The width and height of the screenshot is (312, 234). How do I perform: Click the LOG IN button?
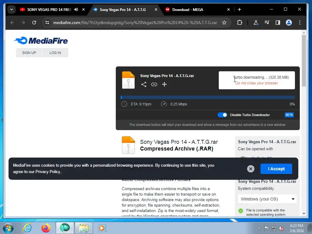tap(55, 53)
